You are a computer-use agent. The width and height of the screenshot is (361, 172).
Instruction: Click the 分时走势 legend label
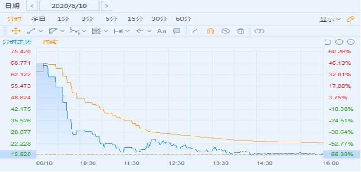click(17, 42)
